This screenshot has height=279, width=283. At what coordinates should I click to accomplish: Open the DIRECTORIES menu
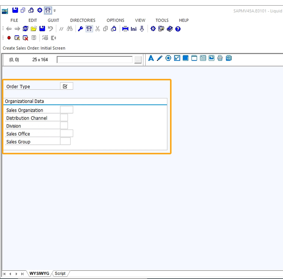click(x=83, y=20)
